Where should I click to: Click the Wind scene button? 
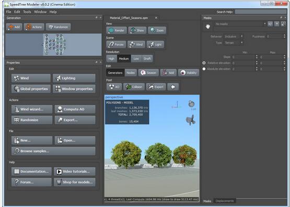click(x=136, y=44)
